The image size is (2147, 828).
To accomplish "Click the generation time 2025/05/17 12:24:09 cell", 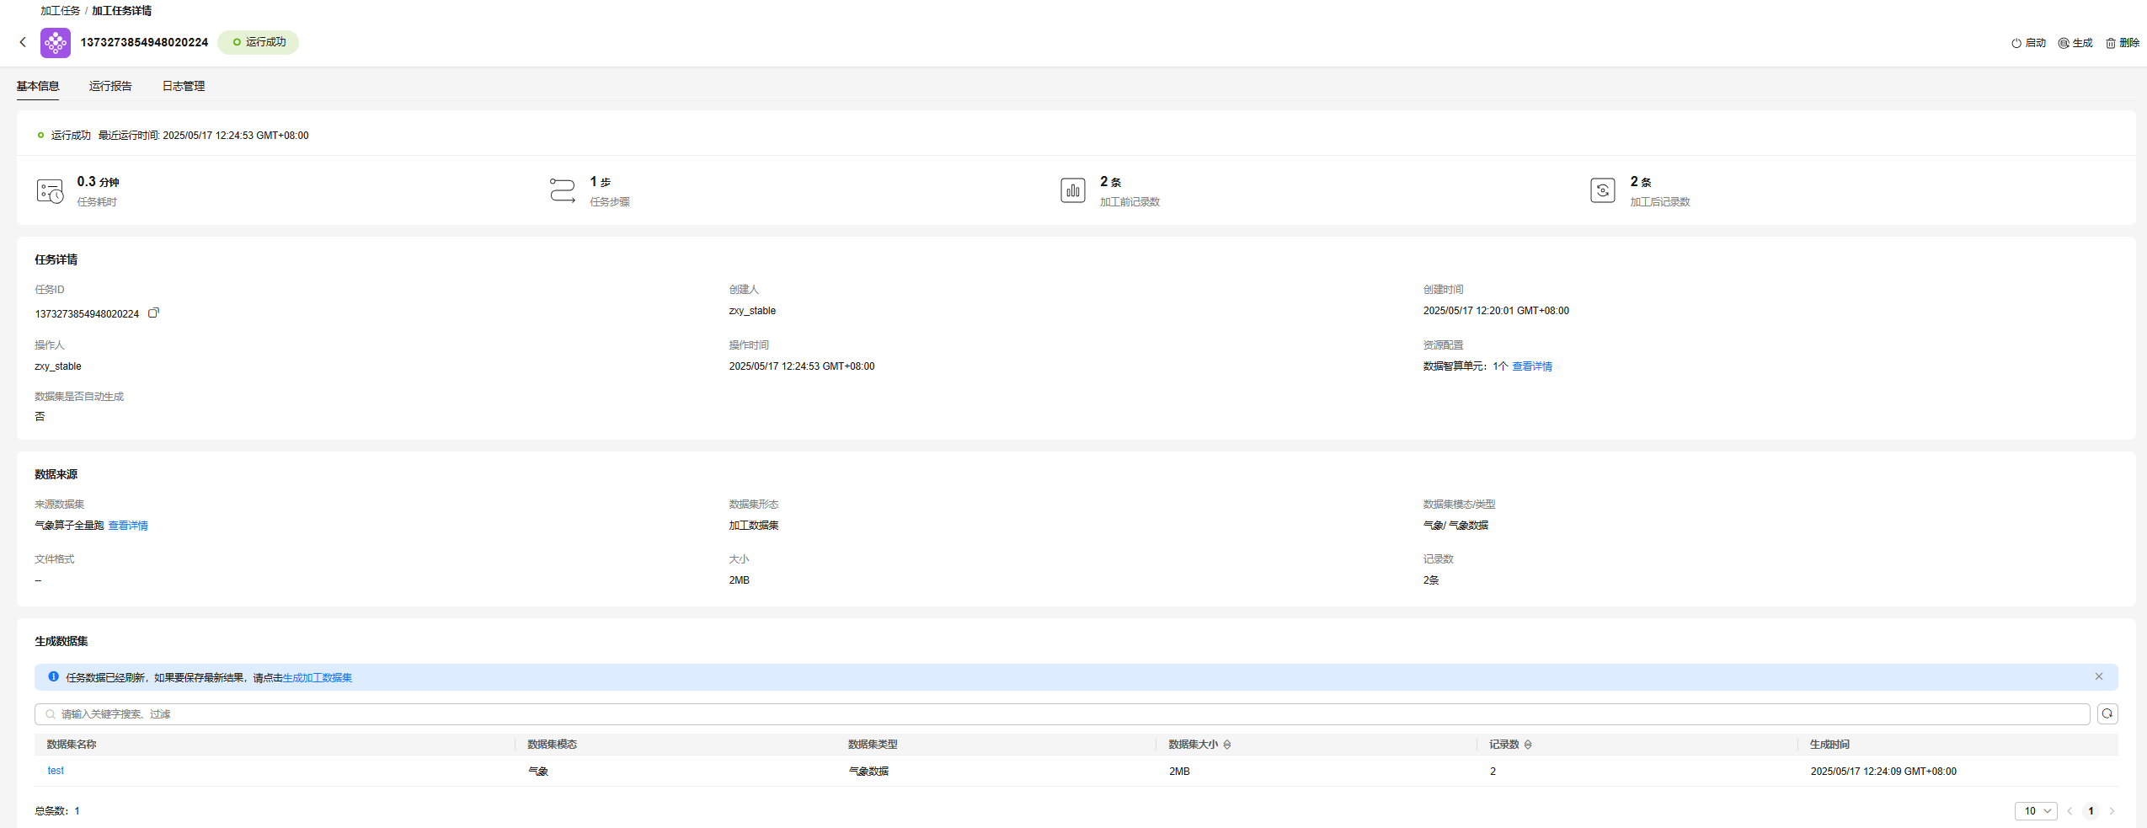I will [1883, 772].
